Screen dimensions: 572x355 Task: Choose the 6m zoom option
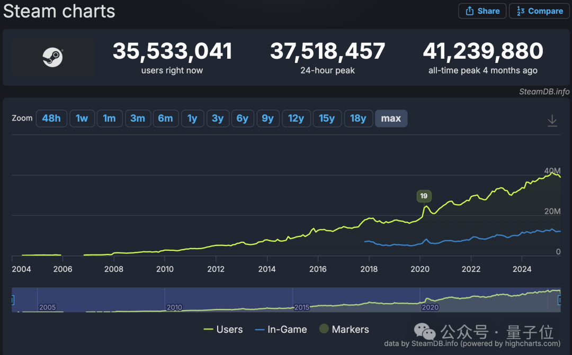[x=166, y=119]
